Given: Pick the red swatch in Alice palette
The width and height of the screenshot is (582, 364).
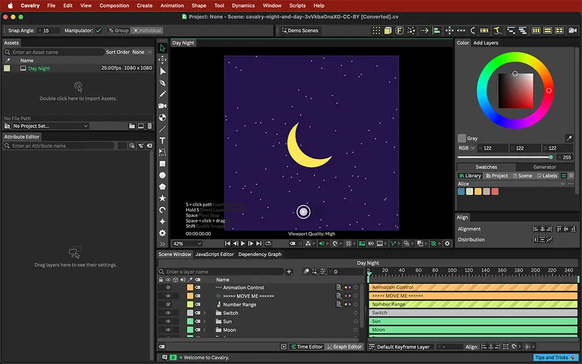Looking at the screenshot, I should pyautogui.click(x=495, y=191).
